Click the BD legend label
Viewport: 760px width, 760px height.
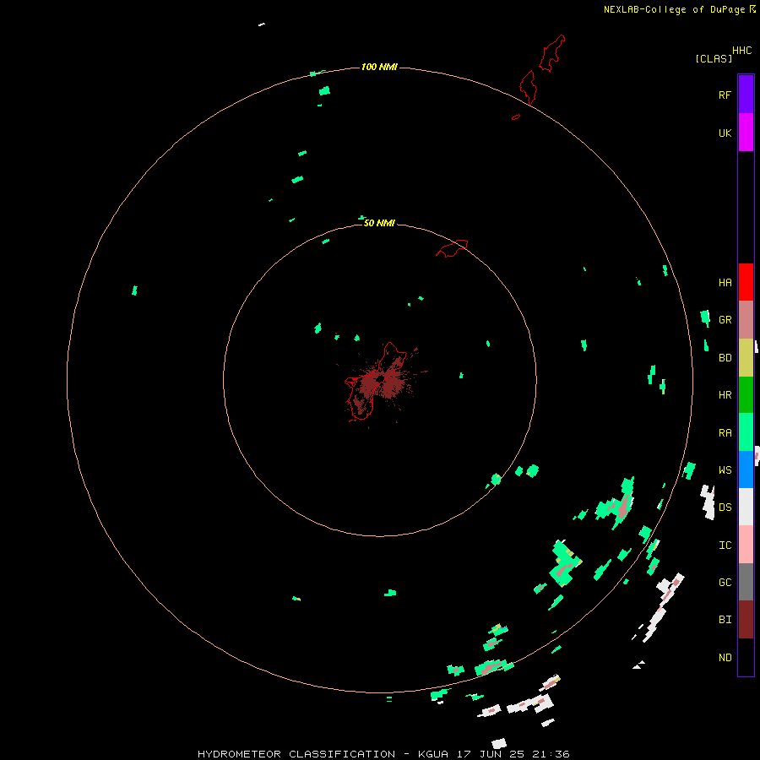tap(725, 358)
